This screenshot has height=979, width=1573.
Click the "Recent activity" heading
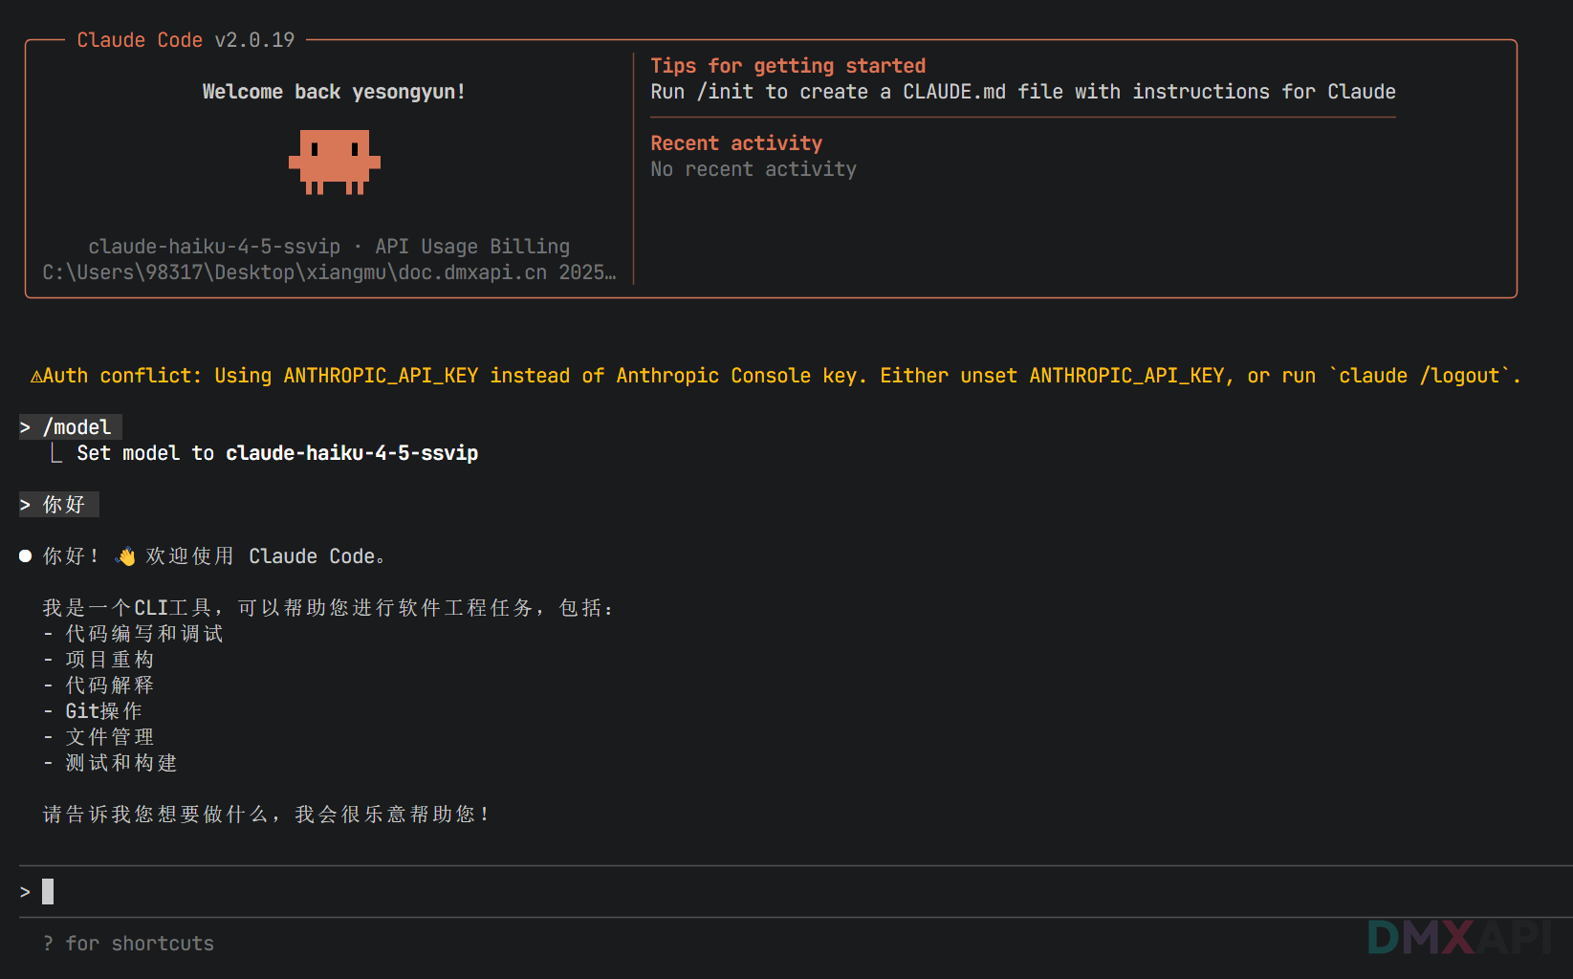point(736,143)
